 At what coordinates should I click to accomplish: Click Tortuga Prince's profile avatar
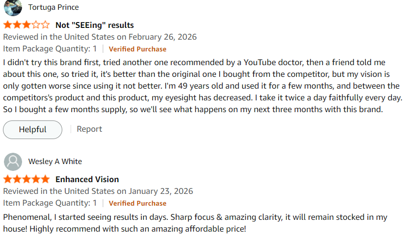click(13, 7)
